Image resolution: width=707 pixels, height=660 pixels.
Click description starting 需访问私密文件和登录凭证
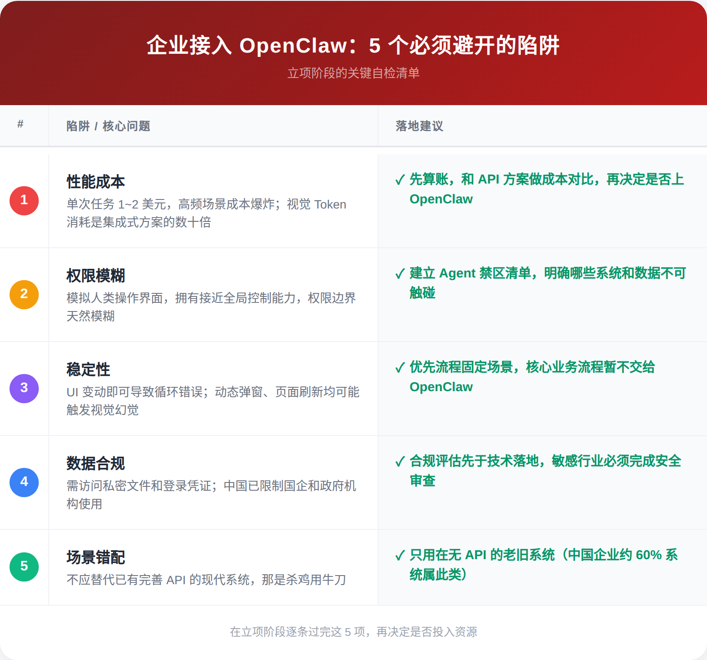point(211,495)
